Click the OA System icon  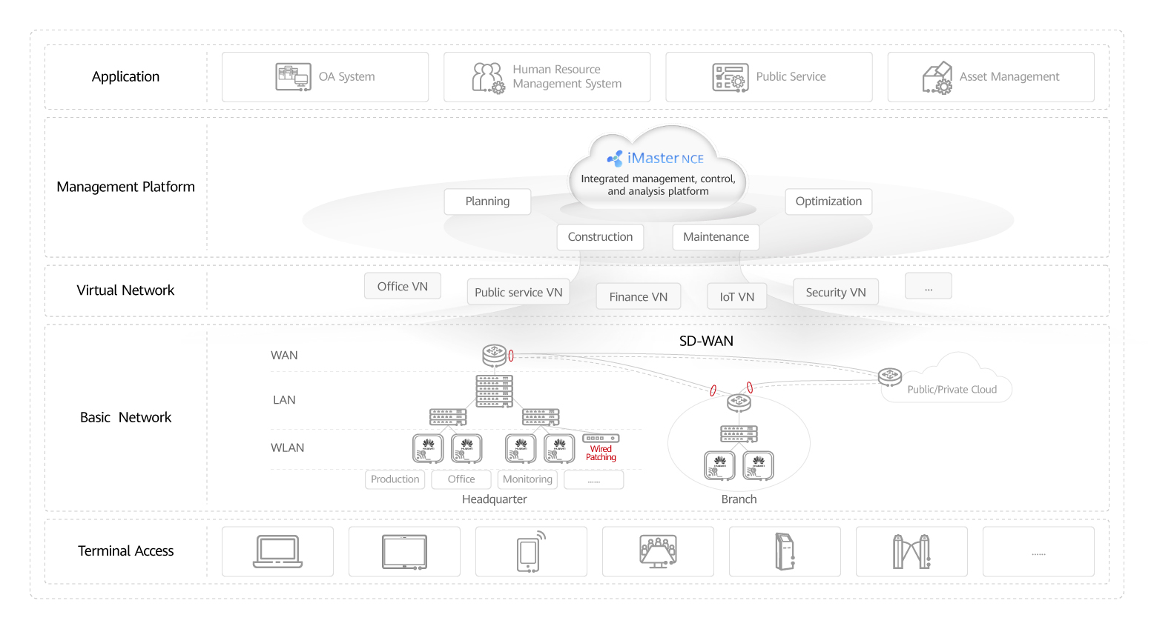tap(293, 76)
